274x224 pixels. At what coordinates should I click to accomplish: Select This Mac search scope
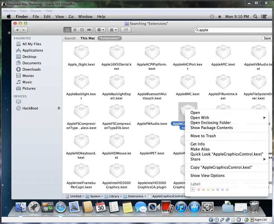pyautogui.click(x=87, y=38)
